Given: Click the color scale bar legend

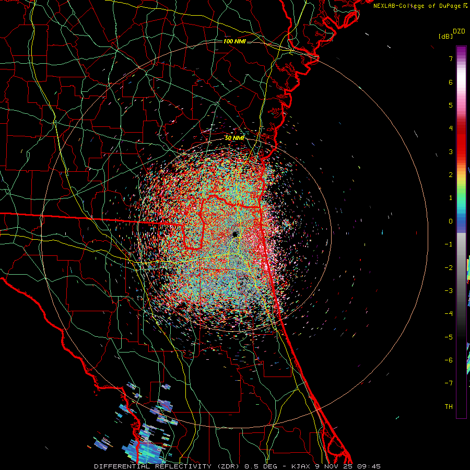Looking at the screenshot, I should (461, 232).
